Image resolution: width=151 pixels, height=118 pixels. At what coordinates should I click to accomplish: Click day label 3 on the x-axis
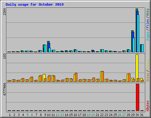pyautogui.click(x=19, y=115)
